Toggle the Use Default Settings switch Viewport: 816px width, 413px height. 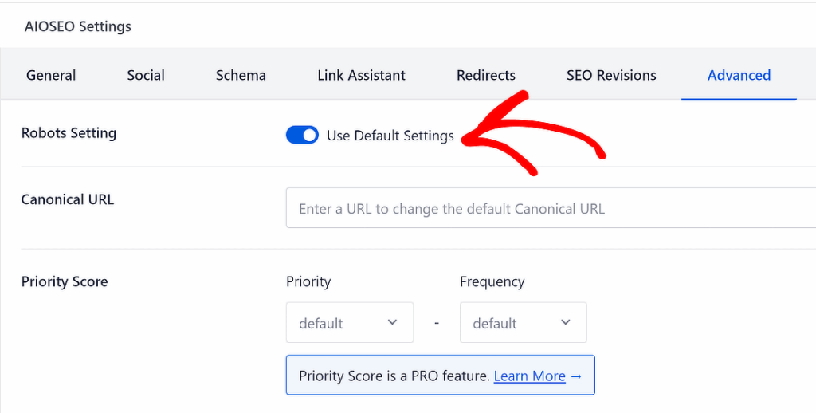302,136
